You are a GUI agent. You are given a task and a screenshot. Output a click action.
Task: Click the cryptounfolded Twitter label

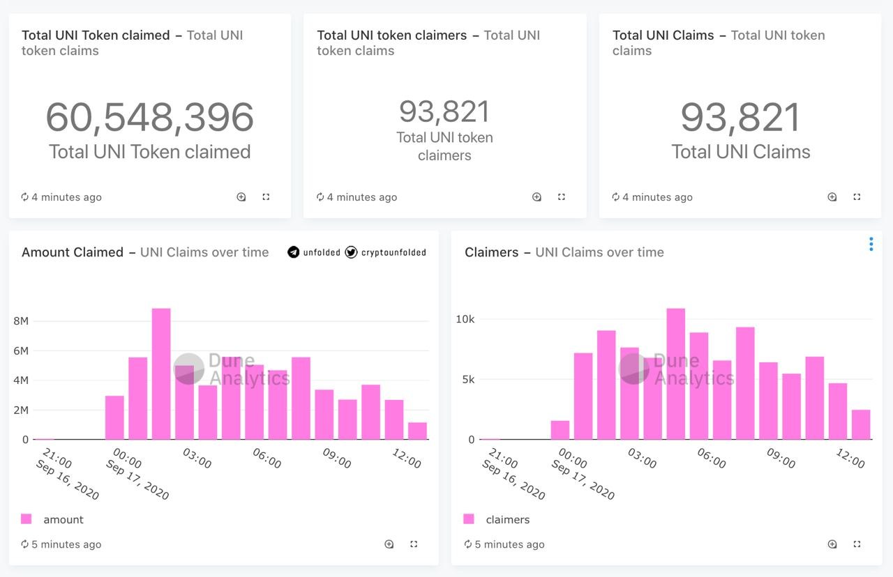tap(393, 252)
